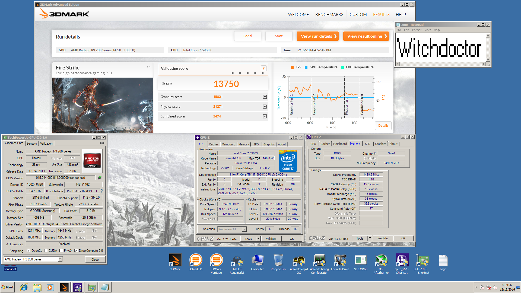Screen dimensions: 521x293
Task: Open the HWBOT Aquamark3 desktop icon
Action: tap(237, 264)
